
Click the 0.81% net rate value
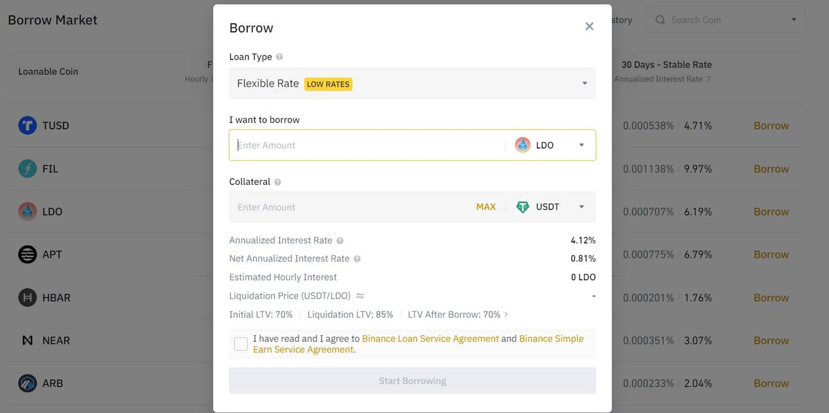(x=583, y=259)
